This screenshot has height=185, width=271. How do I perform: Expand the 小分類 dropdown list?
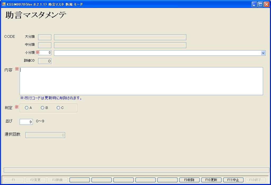263,53
